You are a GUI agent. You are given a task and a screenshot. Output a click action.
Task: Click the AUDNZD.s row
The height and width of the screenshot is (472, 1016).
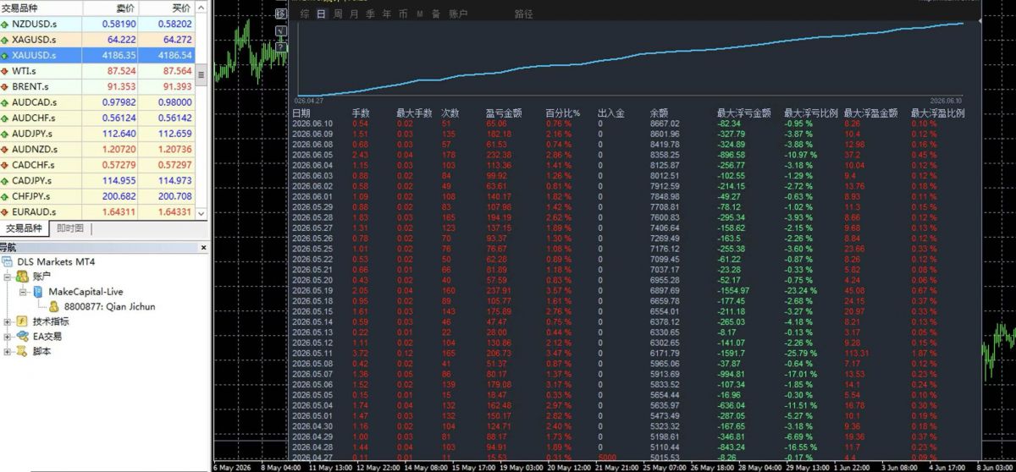coord(97,149)
